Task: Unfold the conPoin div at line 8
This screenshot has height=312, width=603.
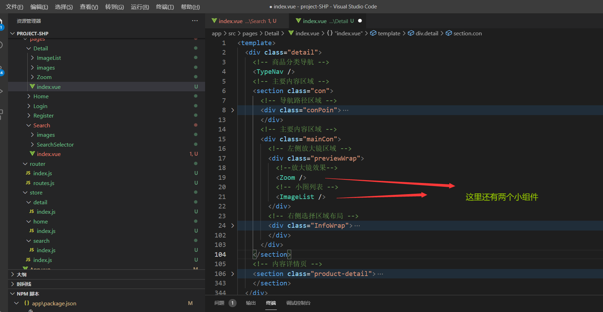Action: click(232, 110)
